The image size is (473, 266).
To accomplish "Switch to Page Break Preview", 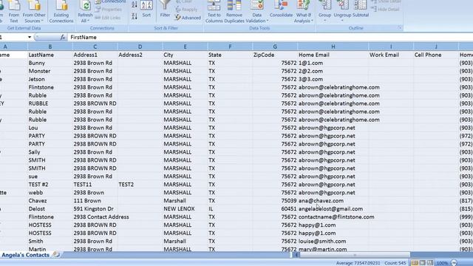I will pyautogui.click(x=430, y=263).
